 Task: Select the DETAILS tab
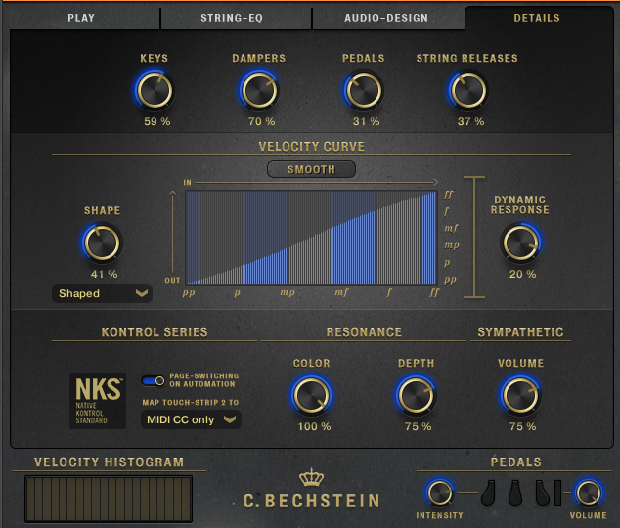537,18
